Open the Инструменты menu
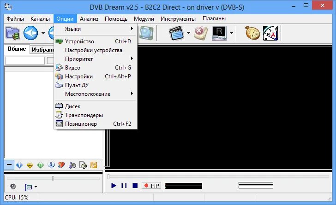336x205 pixels. click(178, 19)
